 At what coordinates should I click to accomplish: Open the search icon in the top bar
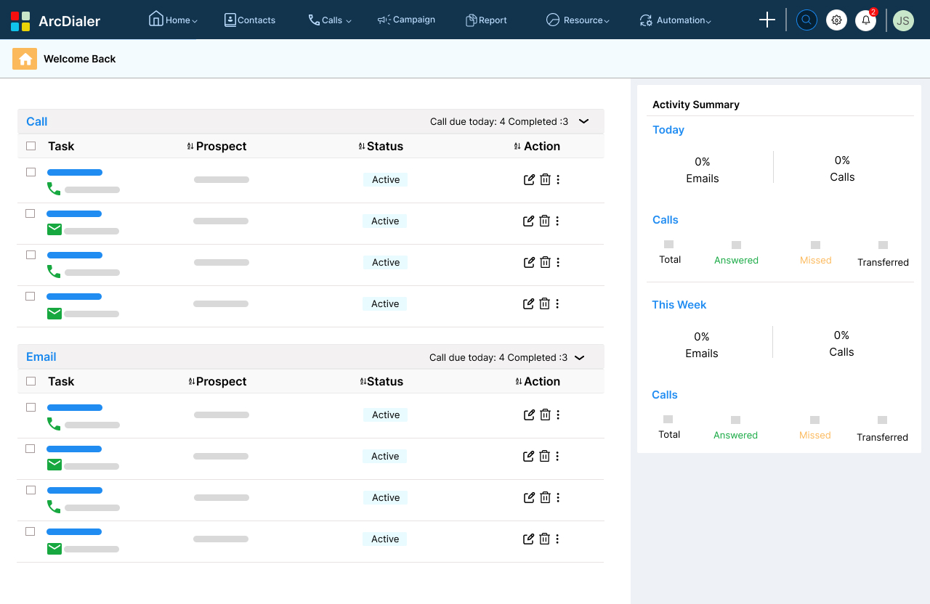[x=806, y=20]
